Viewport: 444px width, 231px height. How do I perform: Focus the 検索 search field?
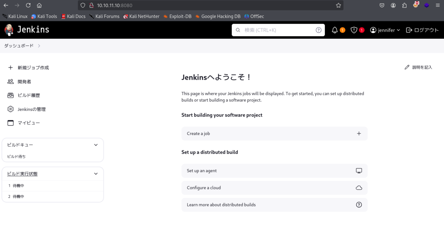pos(278,30)
